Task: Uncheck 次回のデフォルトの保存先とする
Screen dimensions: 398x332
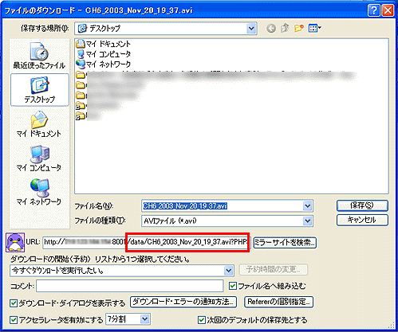Action: click(x=202, y=320)
